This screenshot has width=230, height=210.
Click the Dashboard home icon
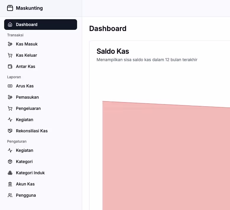click(x=10, y=25)
